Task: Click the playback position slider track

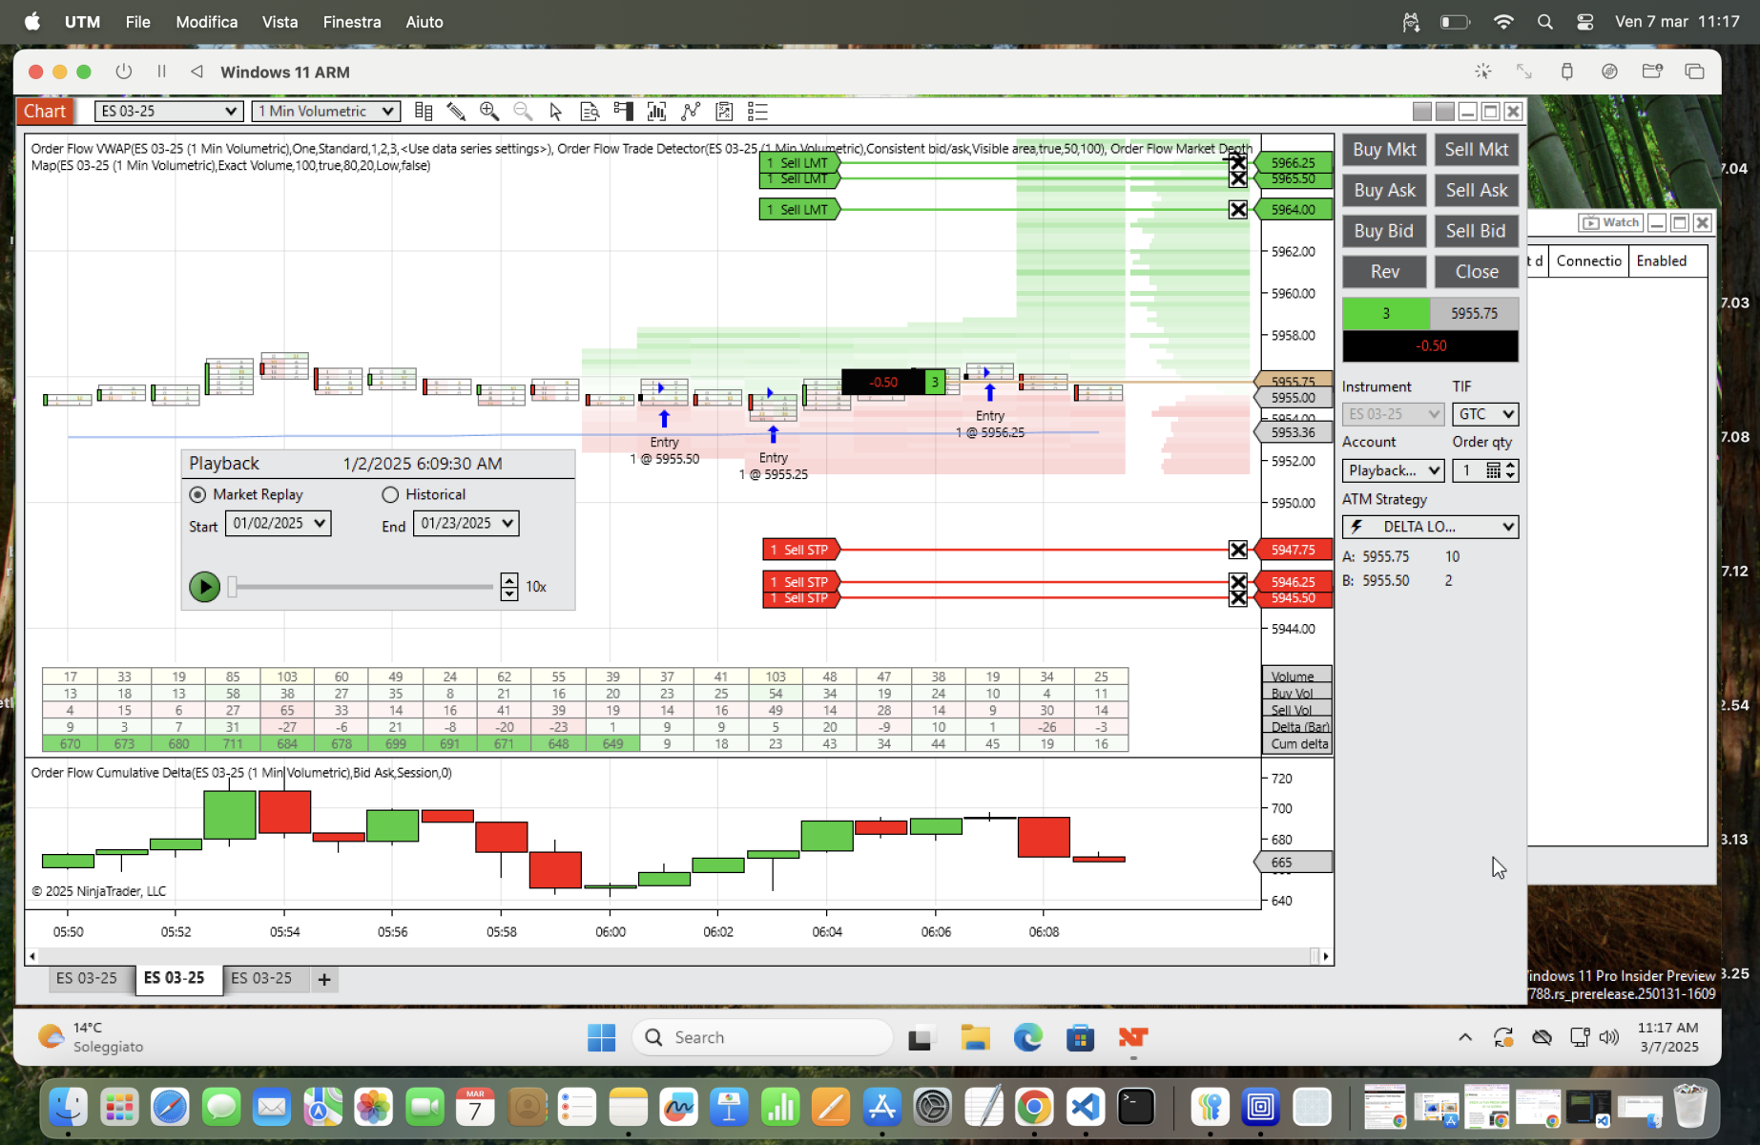Action: pyautogui.click(x=361, y=587)
